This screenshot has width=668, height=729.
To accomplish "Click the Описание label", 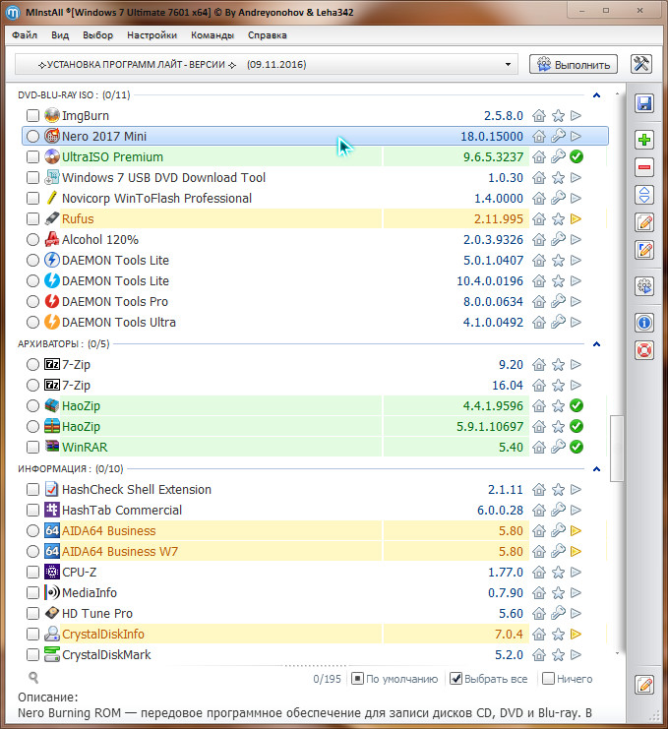I will tap(48, 697).
